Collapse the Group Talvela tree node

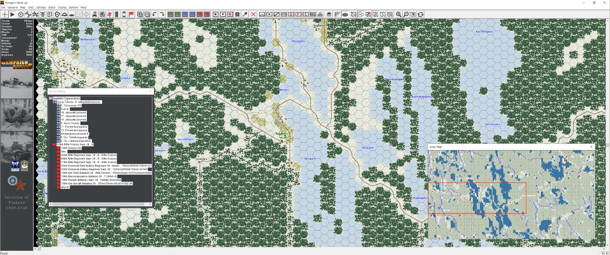[51, 102]
